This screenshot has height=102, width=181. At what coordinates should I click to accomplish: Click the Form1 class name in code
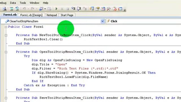tap(38, 27)
